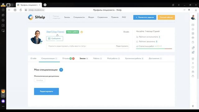
Task: Click the blue count badge beside Мои специализации
Action: (x=61, y=70)
